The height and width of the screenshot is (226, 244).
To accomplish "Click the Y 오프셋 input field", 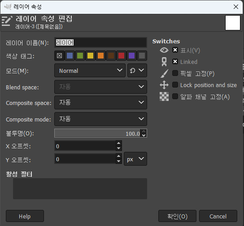I will [x=85, y=159].
